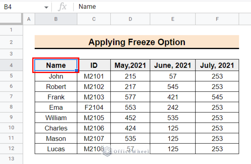Screen dimensions: 251x164
Task: Click cell with ID F2104
Action: tap(94, 107)
